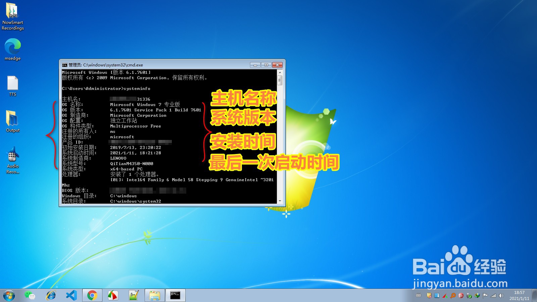Viewport: 537px width, 302px height.
Task: Click the 'C:\windows\system32' directory value
Action: click(x=136, y=201)
